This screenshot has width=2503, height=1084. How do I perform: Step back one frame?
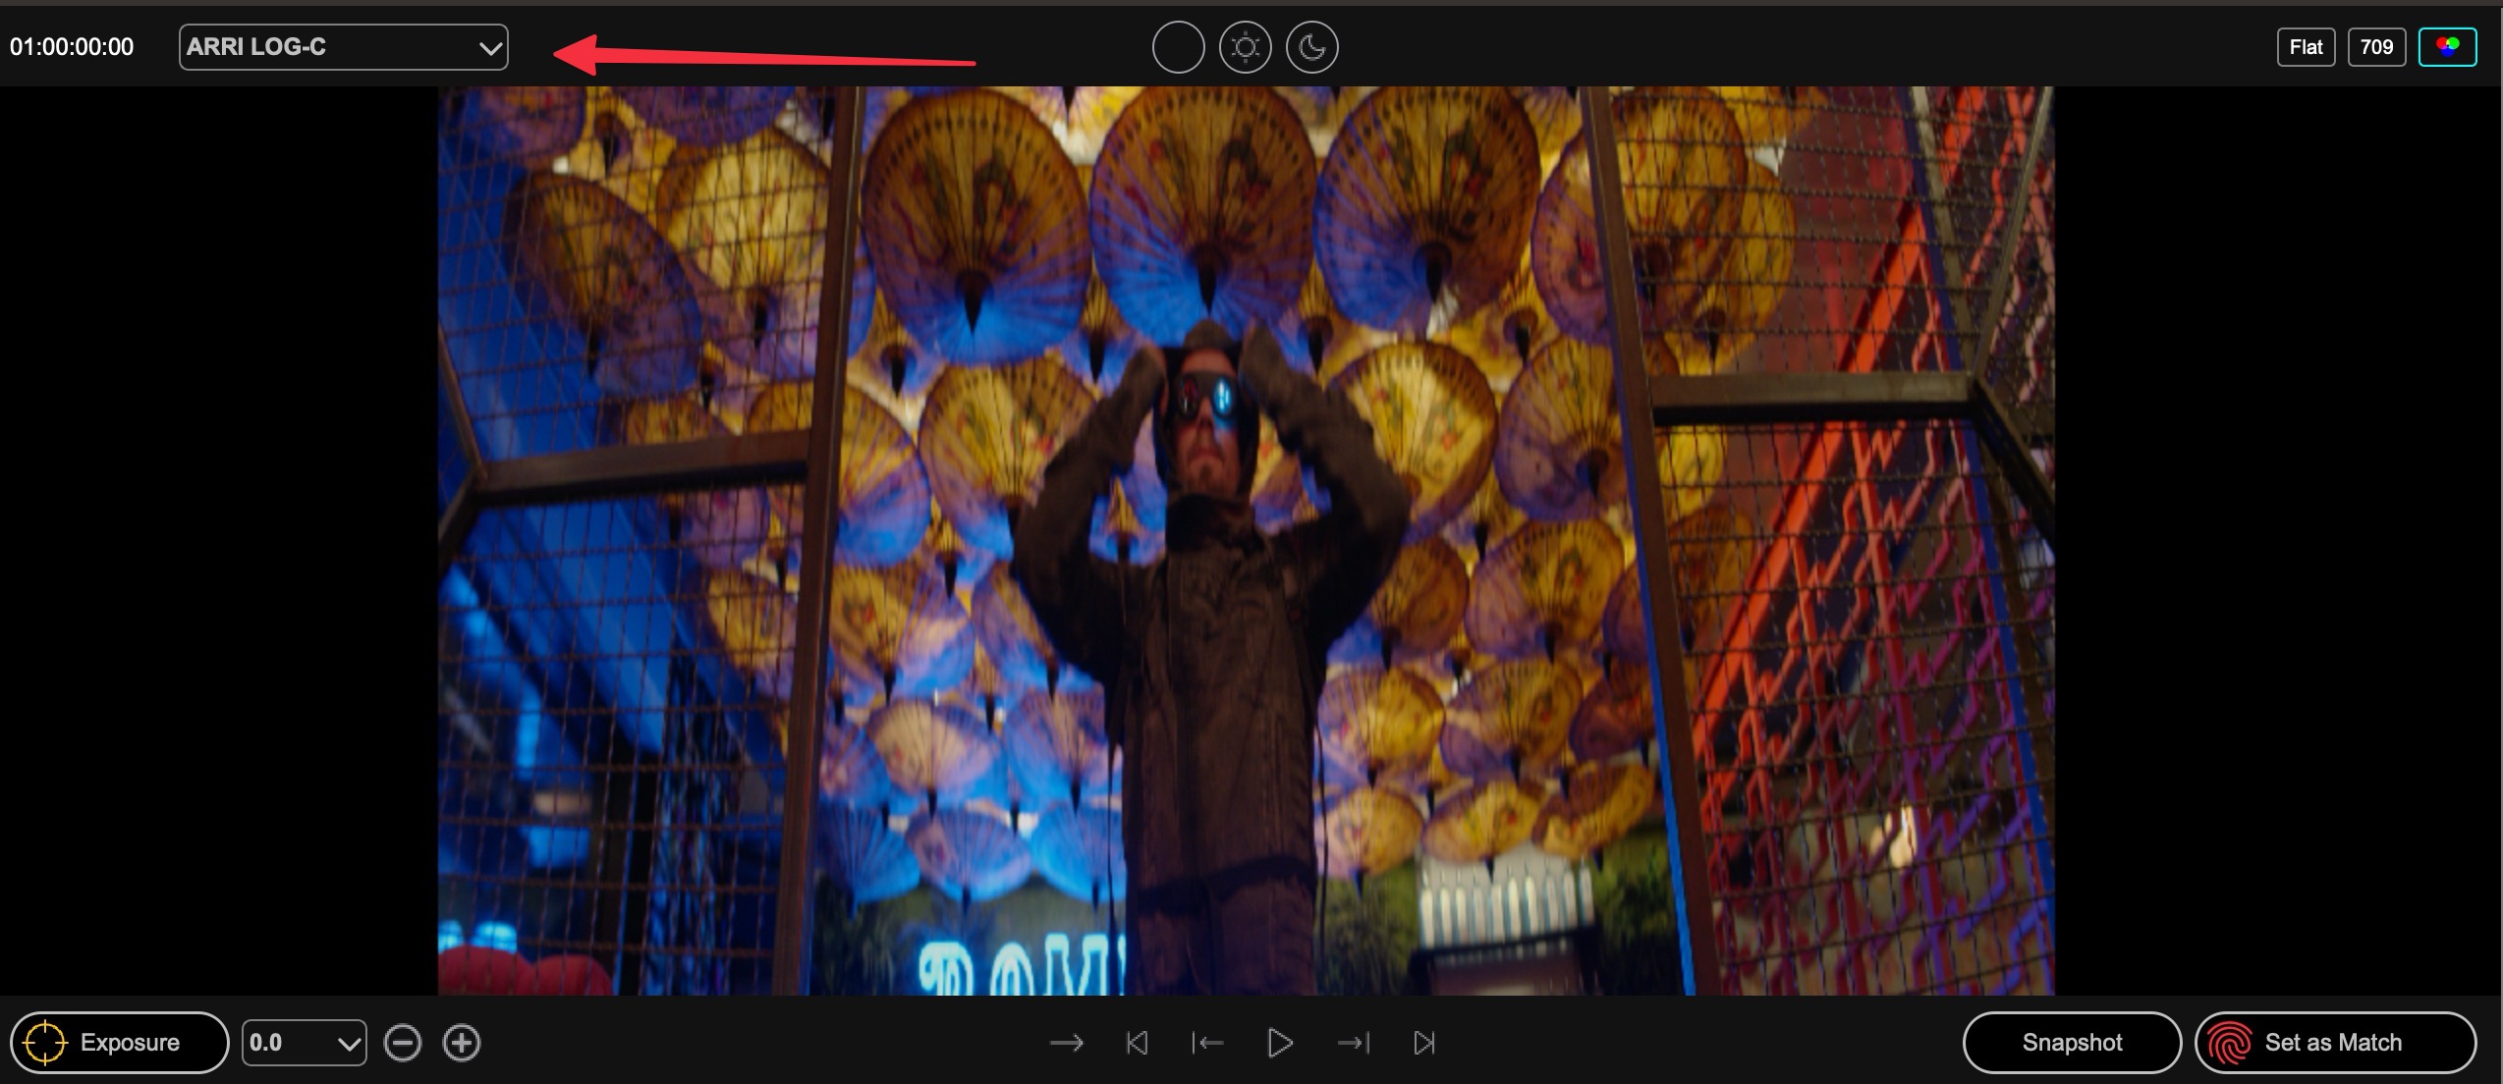click(1207, 1043)
